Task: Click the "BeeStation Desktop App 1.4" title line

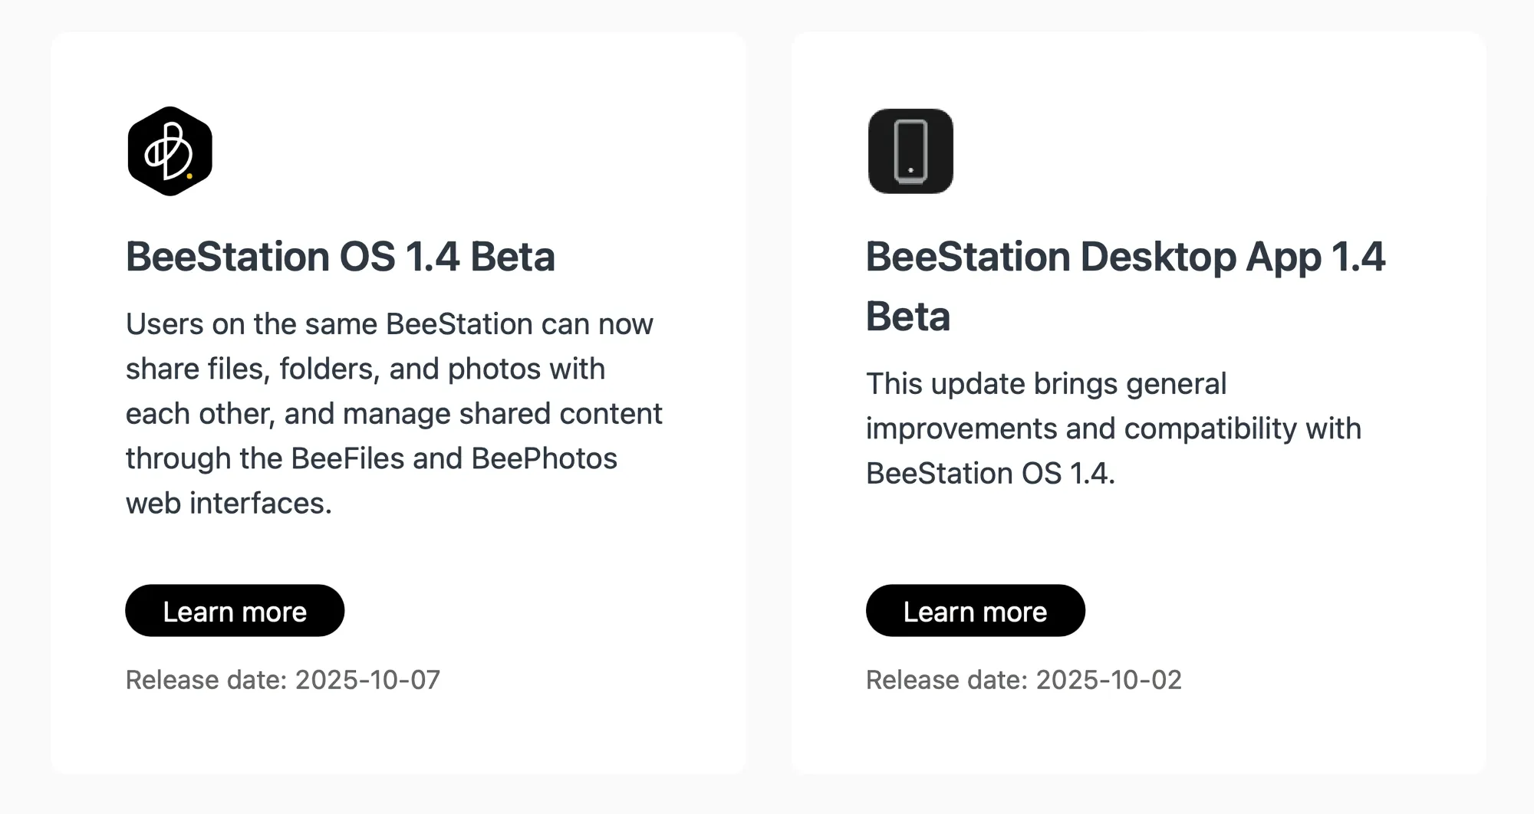Action: pos(1125,257)
